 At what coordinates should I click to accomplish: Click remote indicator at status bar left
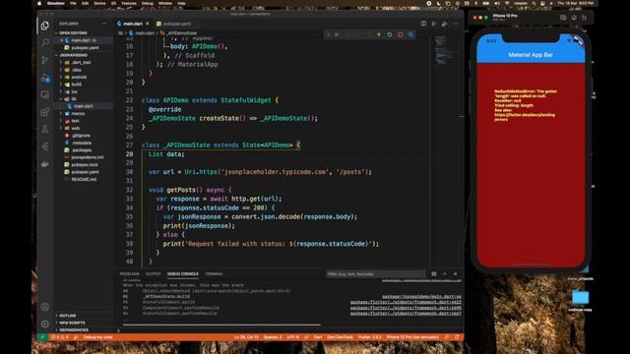tap(41, 337)
